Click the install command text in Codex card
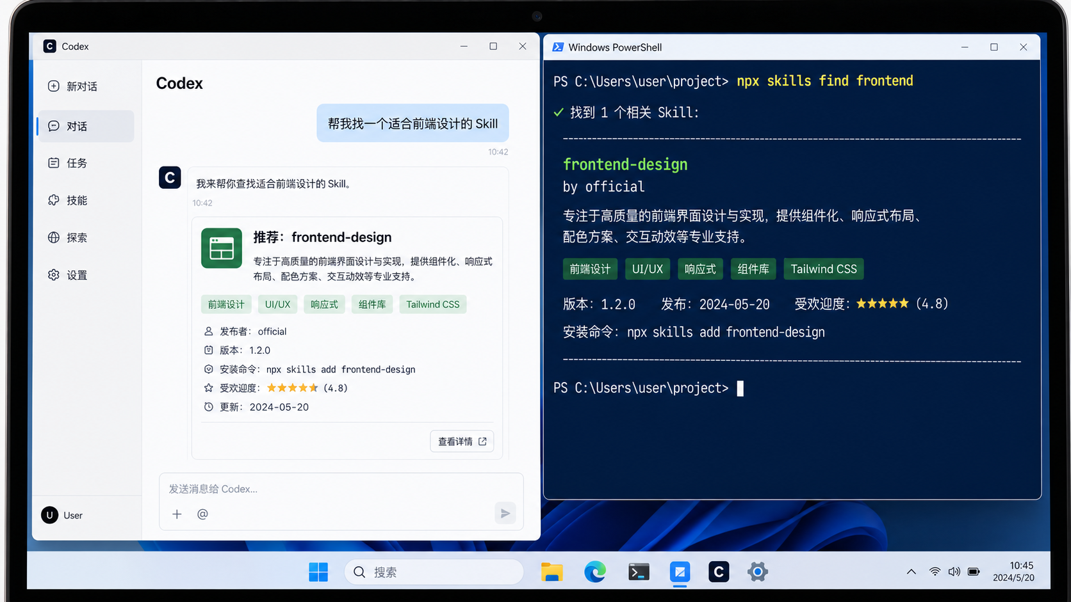Viewport: 1071px width, 602px height. click(x=341, y=369)
